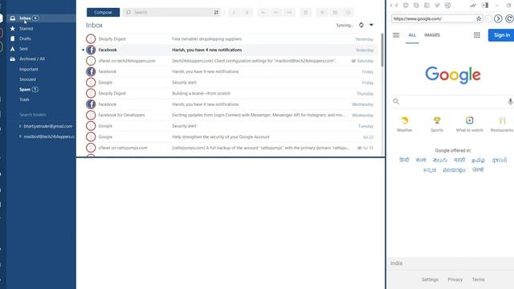Screen dimensions: 514x289
Task: Click Facebook avatar on Yesterday's email
Action: click(91, 50)
